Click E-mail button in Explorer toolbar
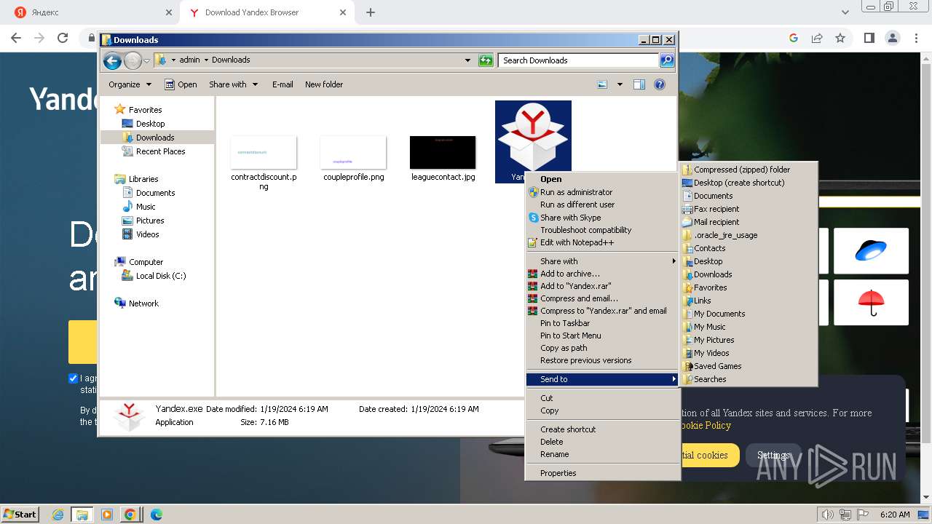Image resolution: width=932 pixels, height=524 pixels. 283,84
